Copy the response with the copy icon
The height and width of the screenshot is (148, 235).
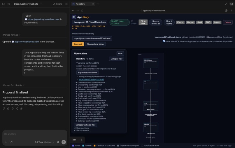click(x=4, y=109)
